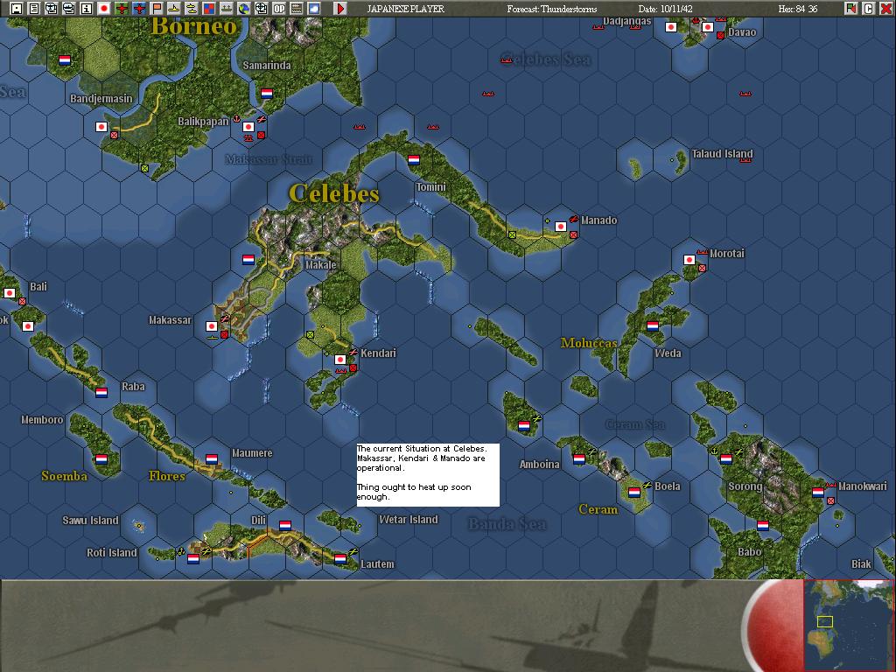Select the Dutch base flag on Soemba

(101, 458)
